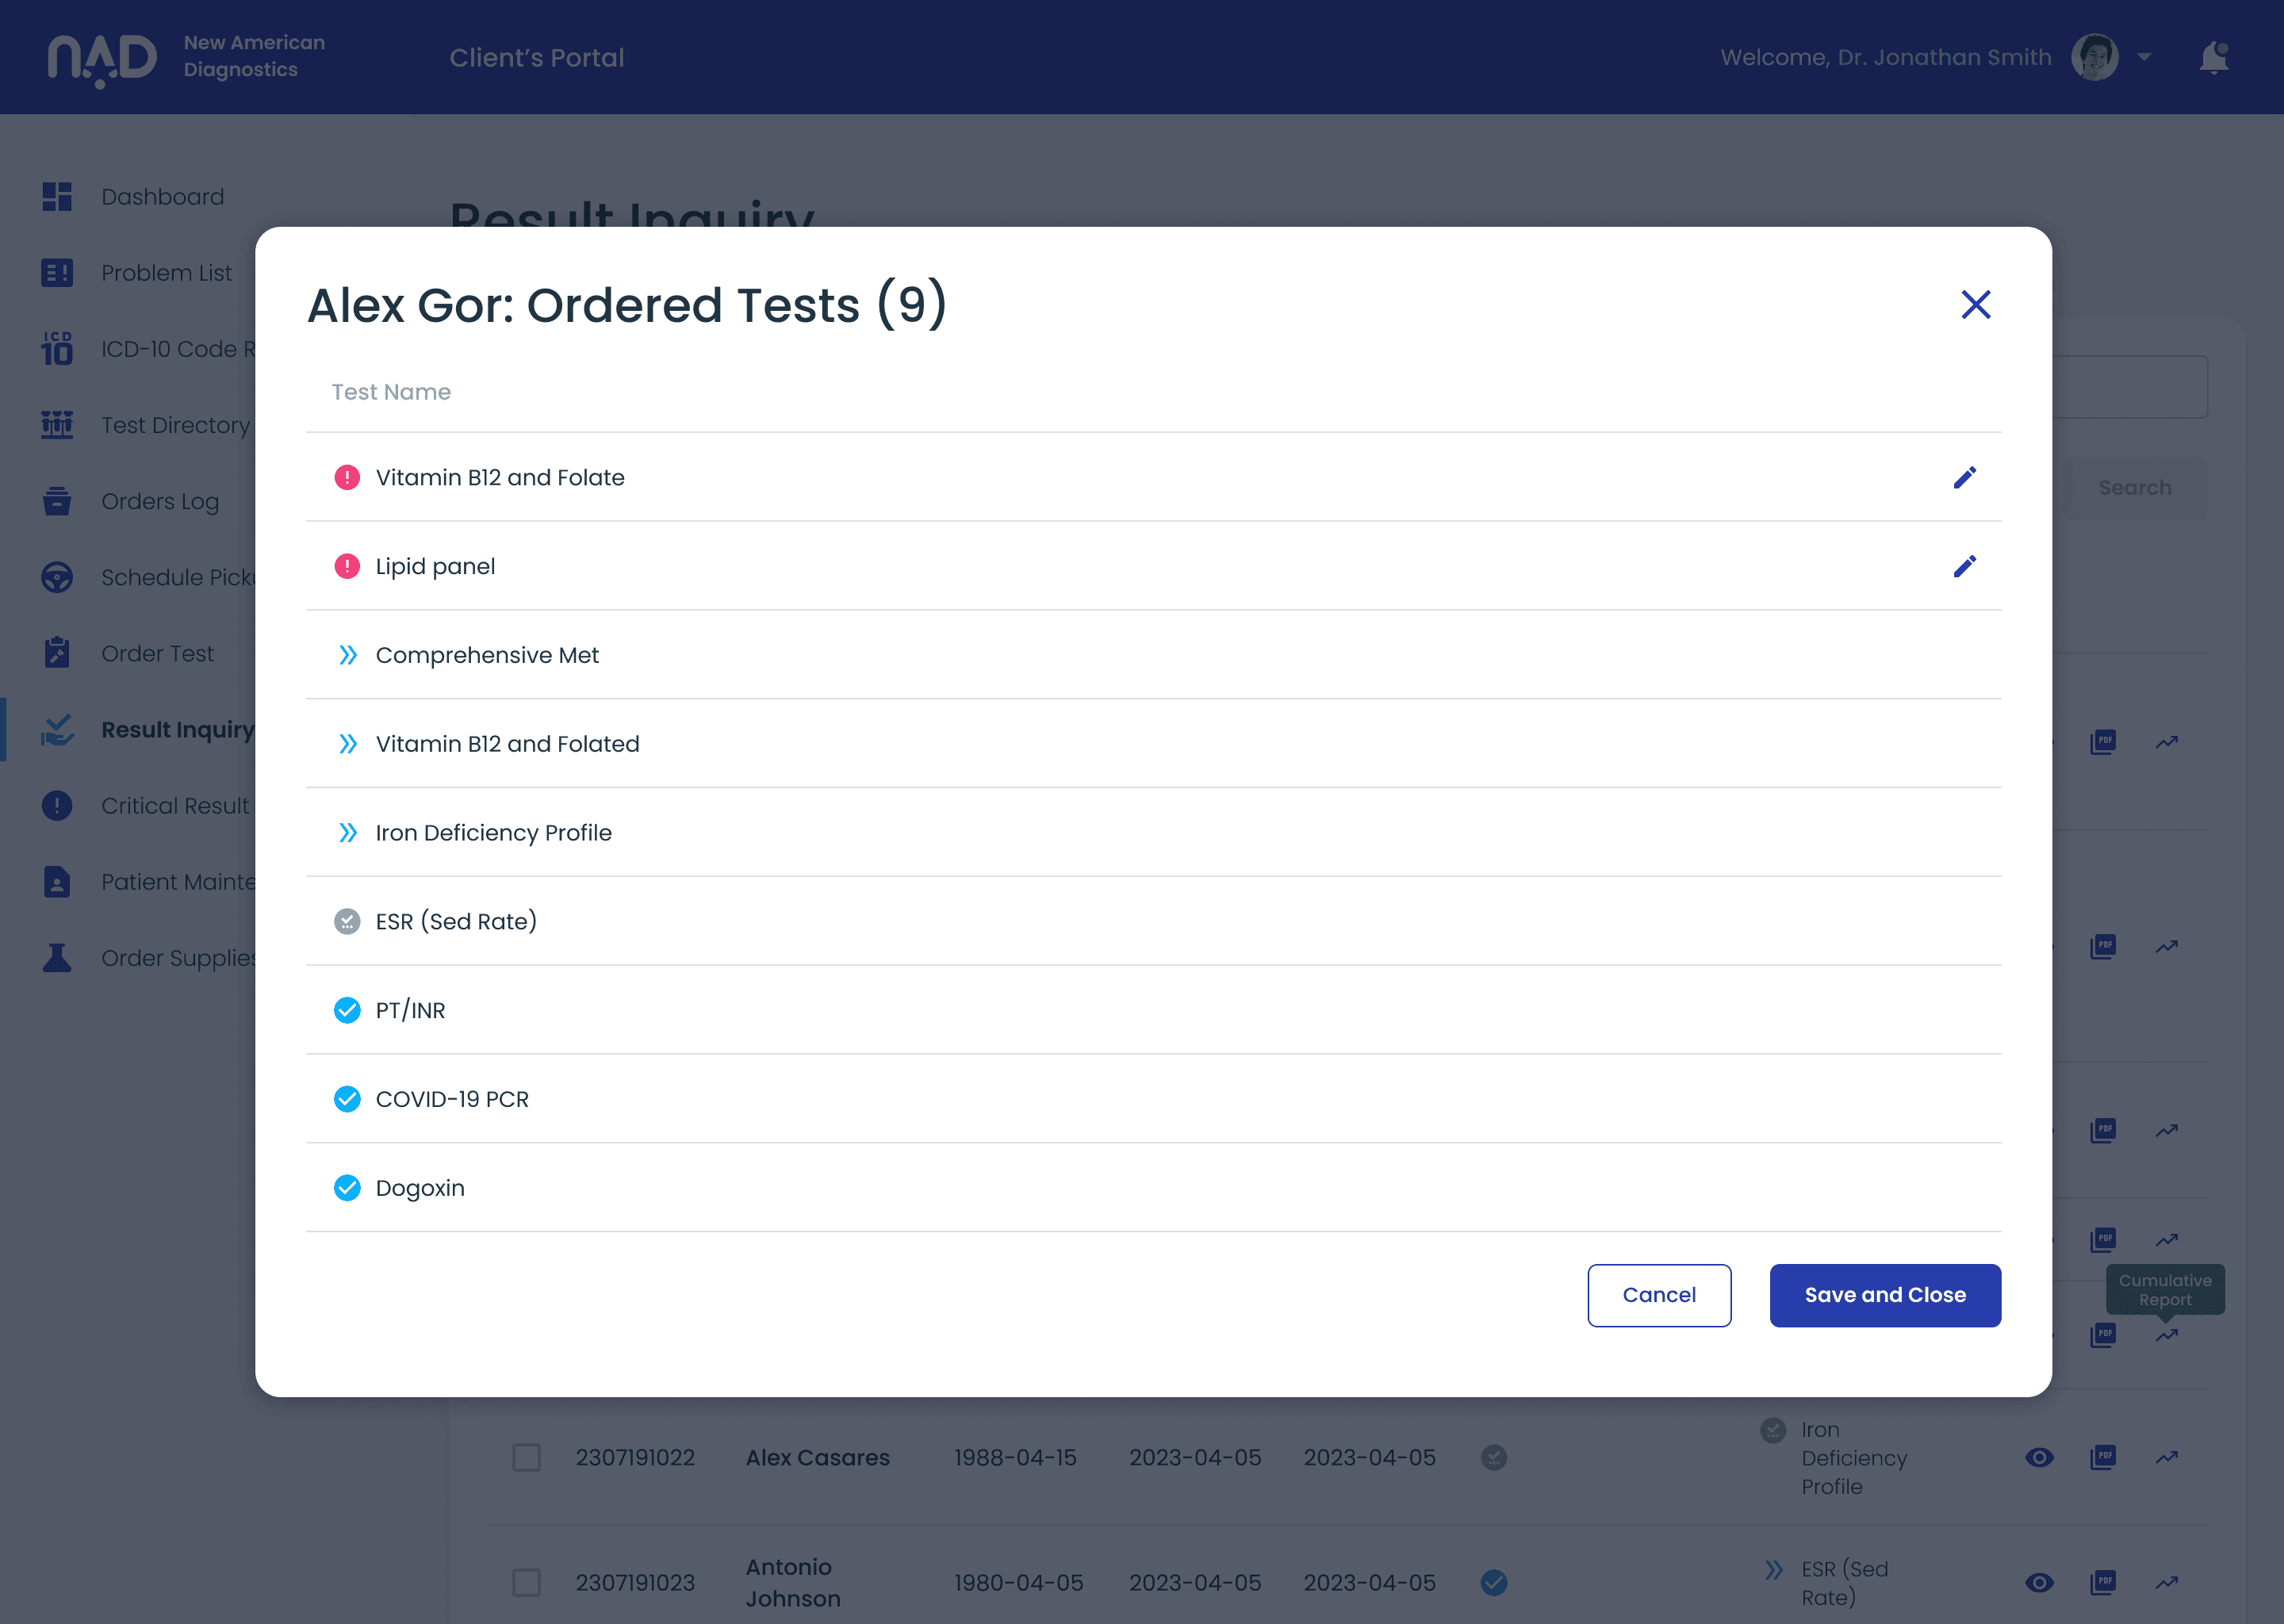Go to Dashboard in sidebar
This screenshot has height=1624, width=2284.
133,197
